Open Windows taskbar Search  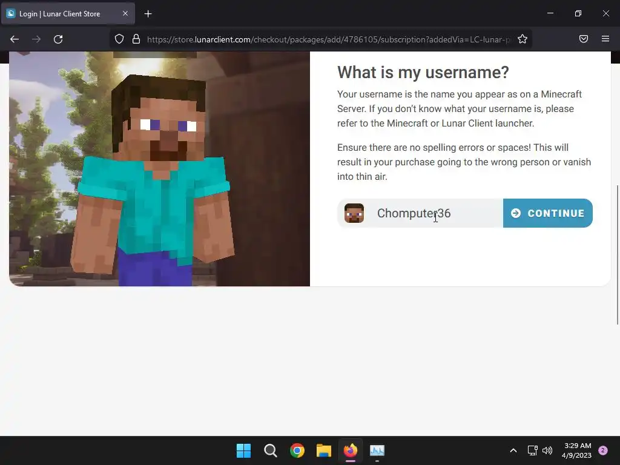[x=271, y=450]
